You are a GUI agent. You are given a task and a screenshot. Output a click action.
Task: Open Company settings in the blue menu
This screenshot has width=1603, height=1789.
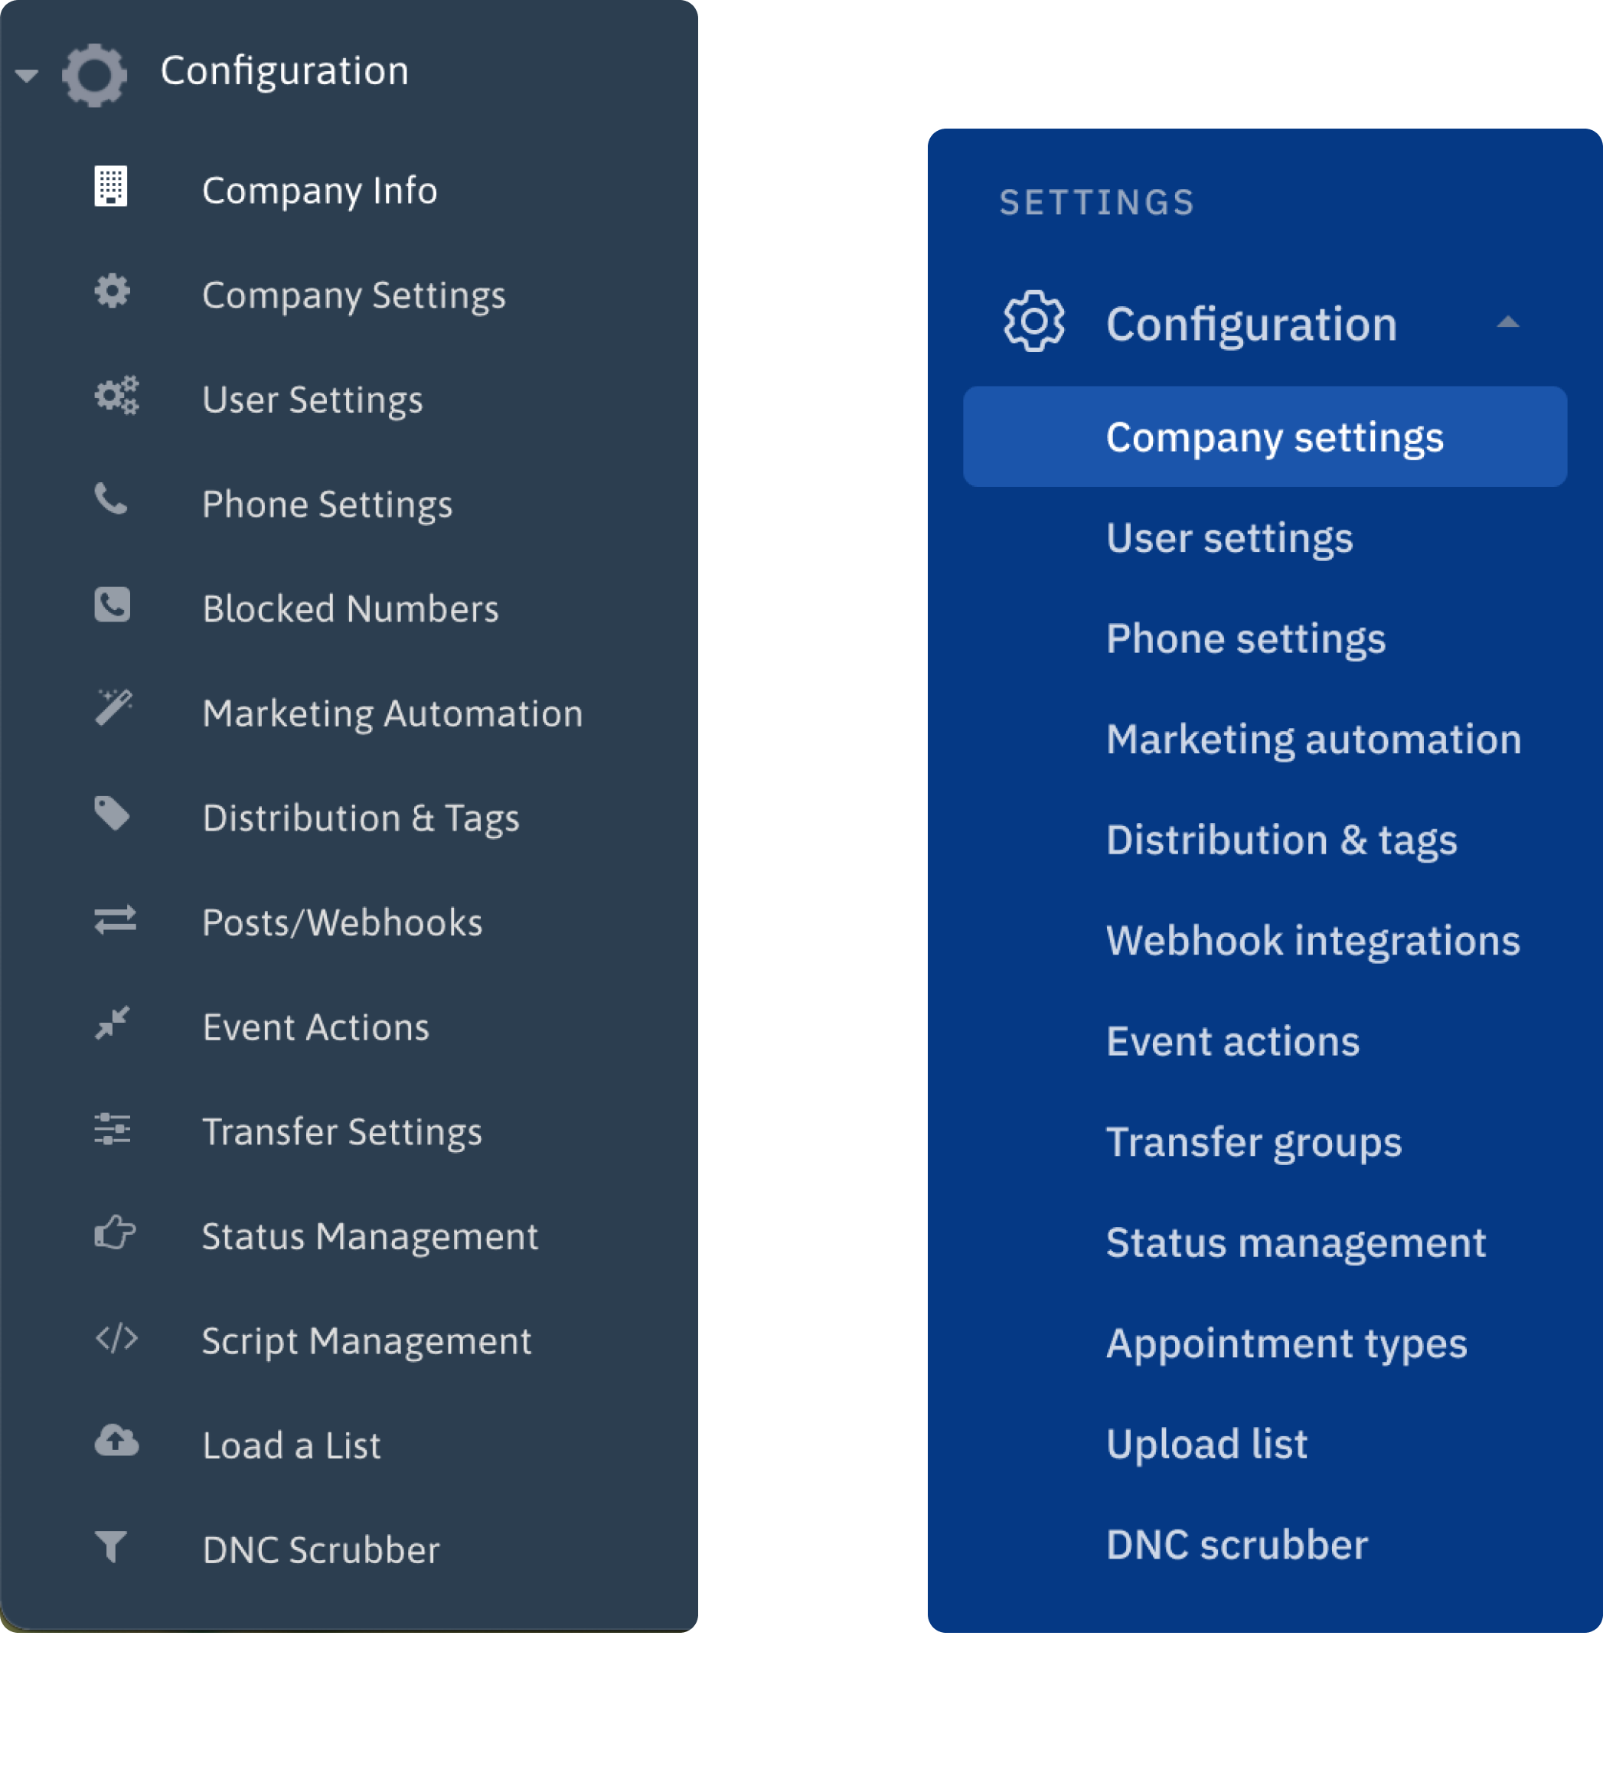pos(1275,437)
